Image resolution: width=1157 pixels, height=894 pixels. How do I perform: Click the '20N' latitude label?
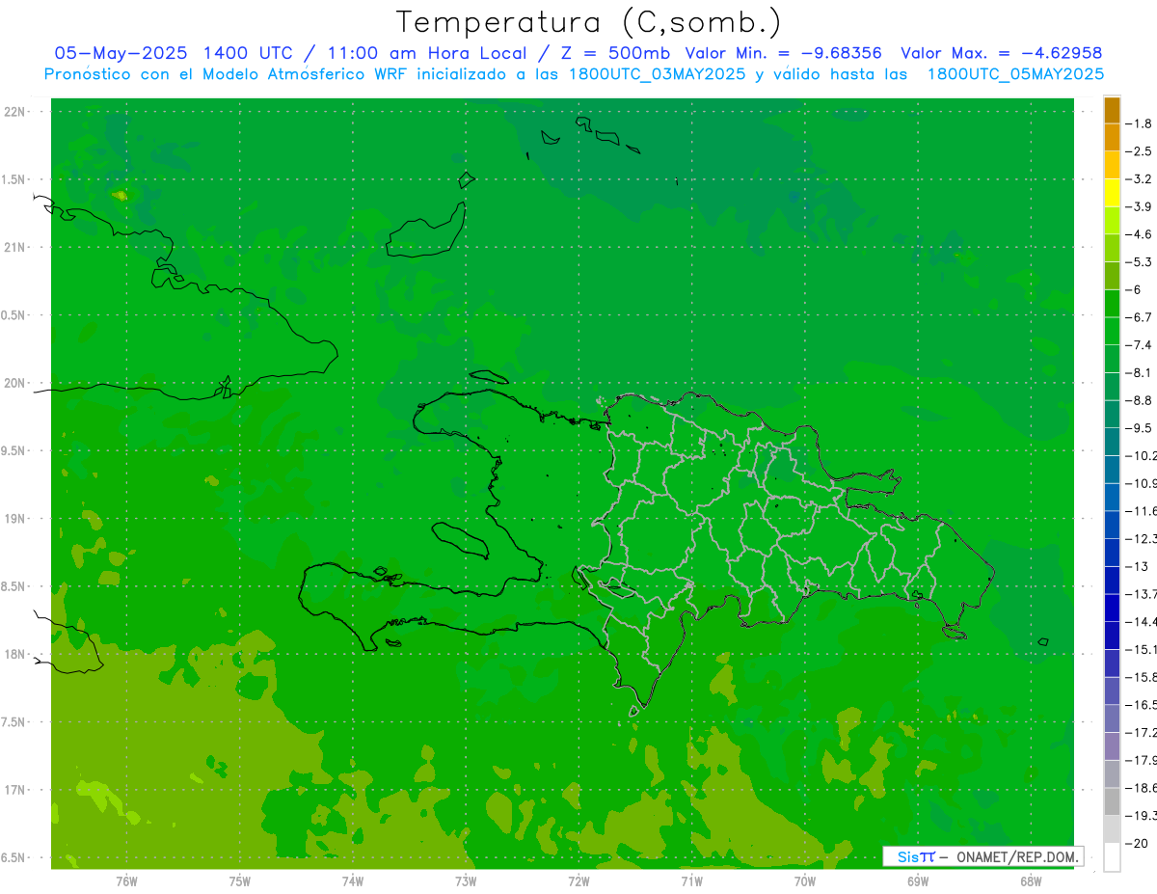(x=16, y=383)
